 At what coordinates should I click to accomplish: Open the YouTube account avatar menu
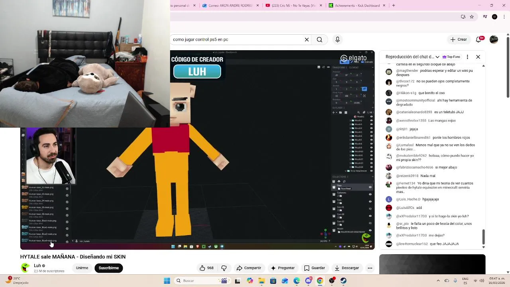pos(494,39)
